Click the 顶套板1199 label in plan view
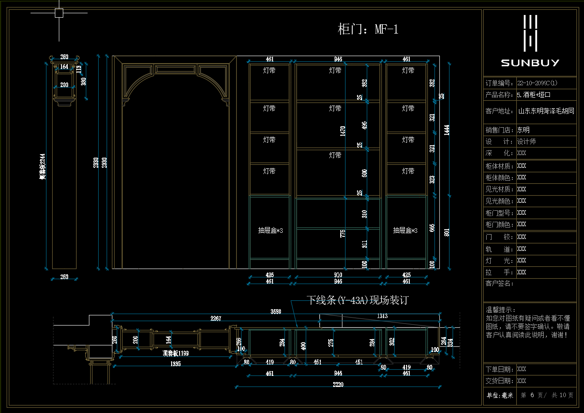584x413 pixels. (x=175, y=353)
